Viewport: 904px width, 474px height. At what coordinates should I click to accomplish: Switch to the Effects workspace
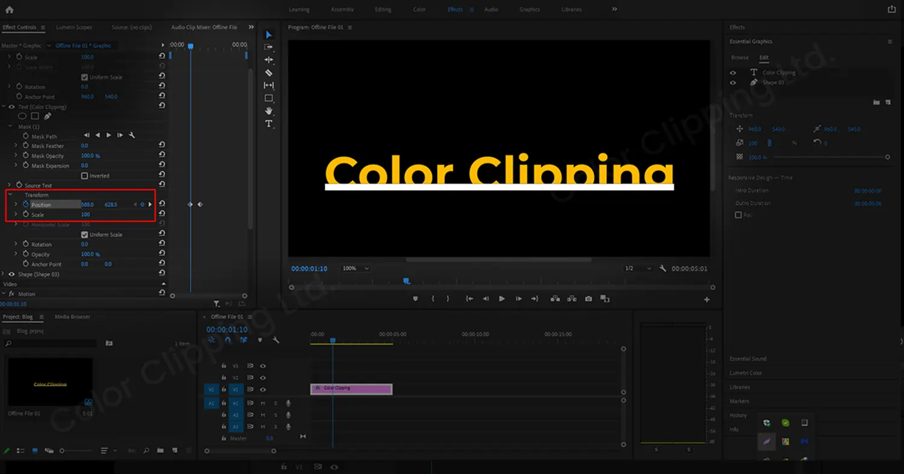(x=456, y=9)
